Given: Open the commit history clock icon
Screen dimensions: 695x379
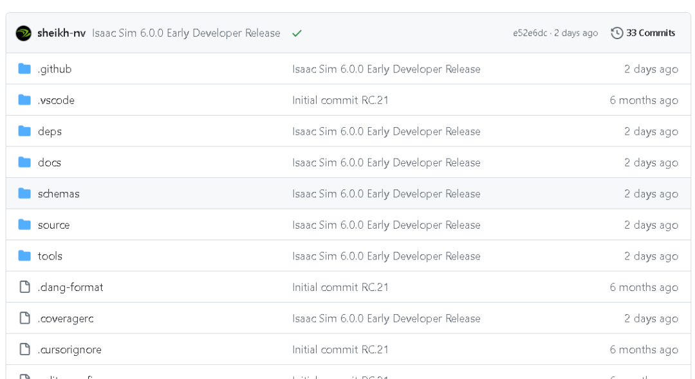Looking at the screenshot, I should click(x=617, y=33).
